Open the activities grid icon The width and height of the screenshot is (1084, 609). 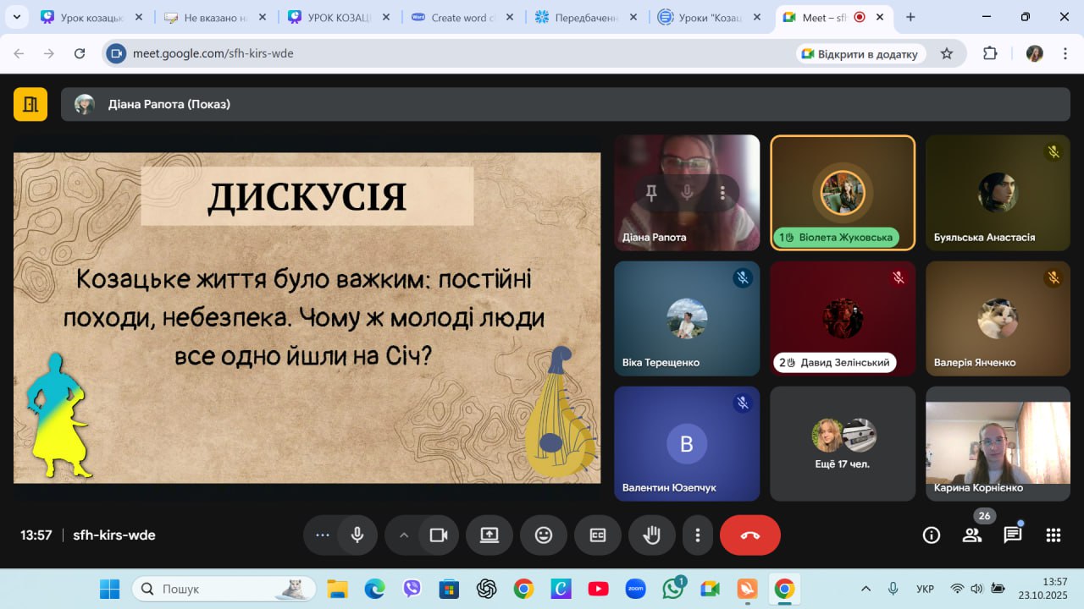pyautogui.click(x=1053, y=535)
